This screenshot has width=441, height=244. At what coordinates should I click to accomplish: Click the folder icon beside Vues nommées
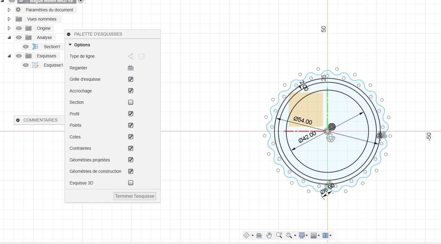[19, 19]
